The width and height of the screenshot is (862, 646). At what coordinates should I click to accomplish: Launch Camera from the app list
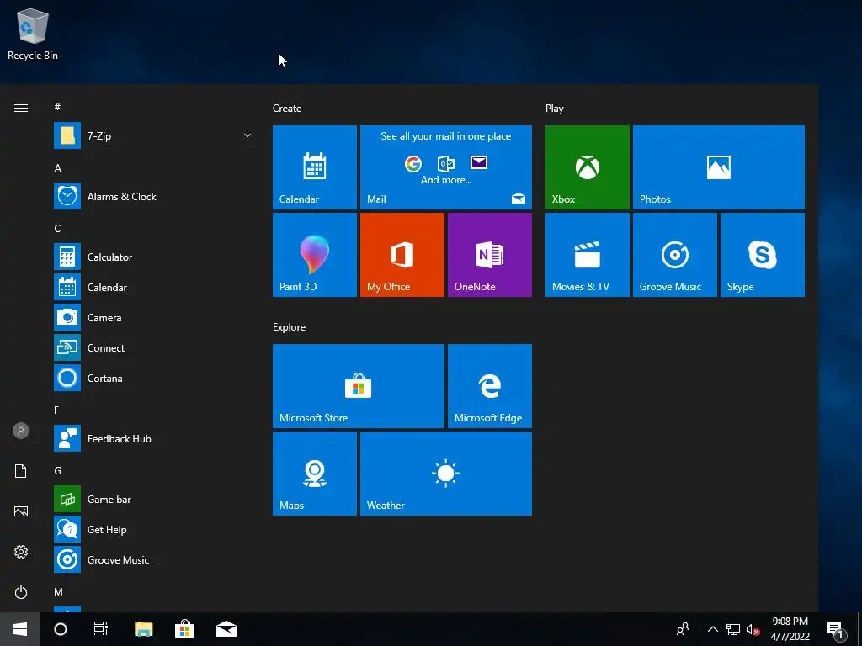[153, 317]
